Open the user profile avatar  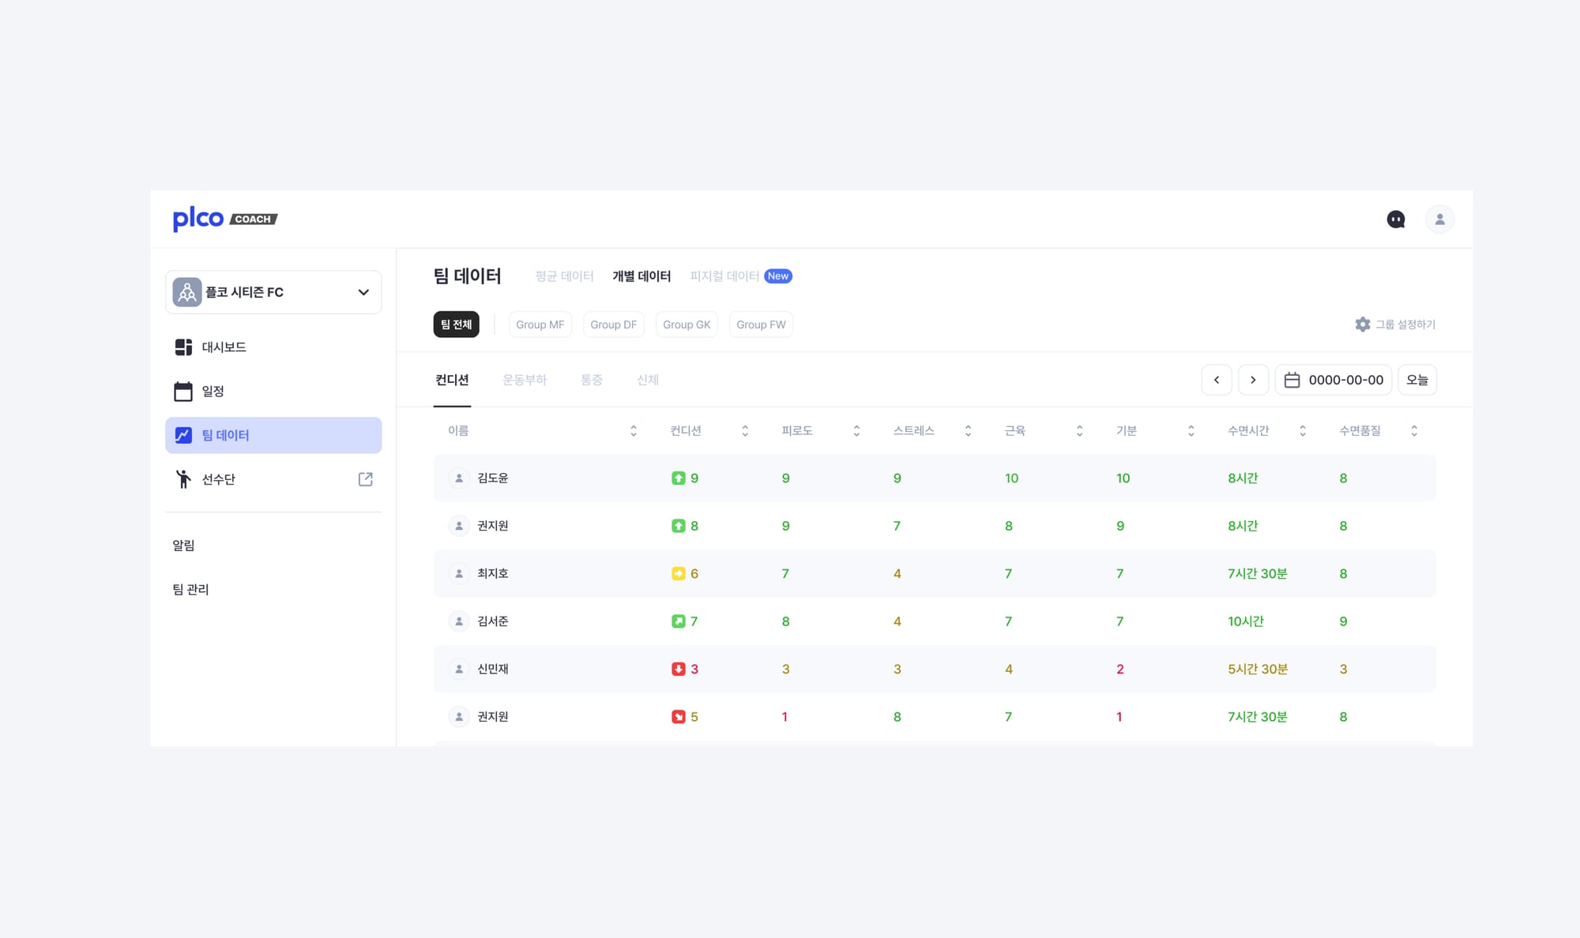pyautogui.click(x=1439, y=219)
